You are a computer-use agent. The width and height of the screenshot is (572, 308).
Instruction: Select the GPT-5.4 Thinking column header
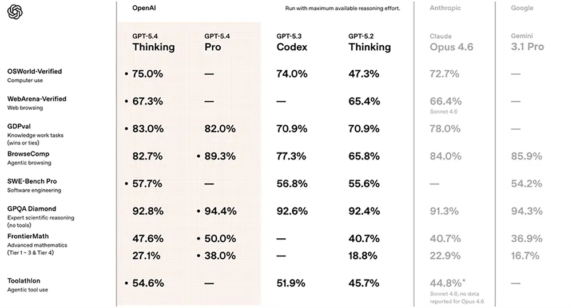[x=153, y=43]
